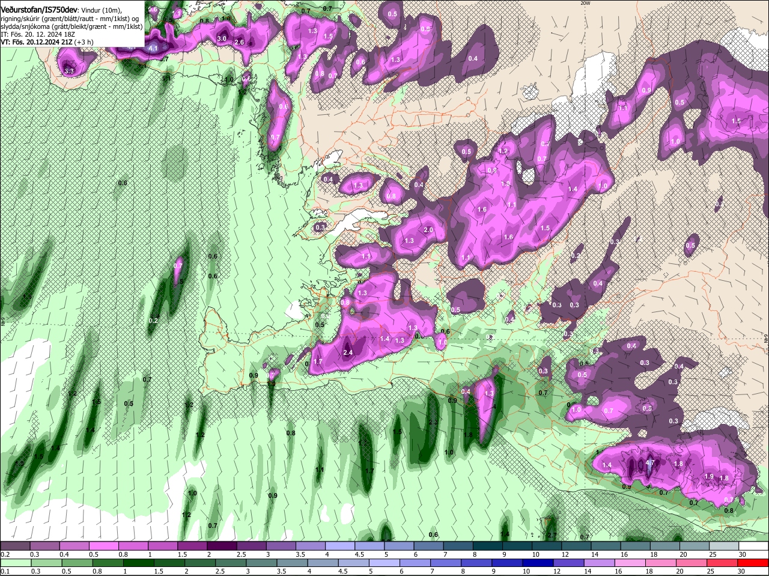This screenshot has height=576, width=769.
Task: Pick the navy blue 10 swatch in lower legend
Action: tap(538, 563)
